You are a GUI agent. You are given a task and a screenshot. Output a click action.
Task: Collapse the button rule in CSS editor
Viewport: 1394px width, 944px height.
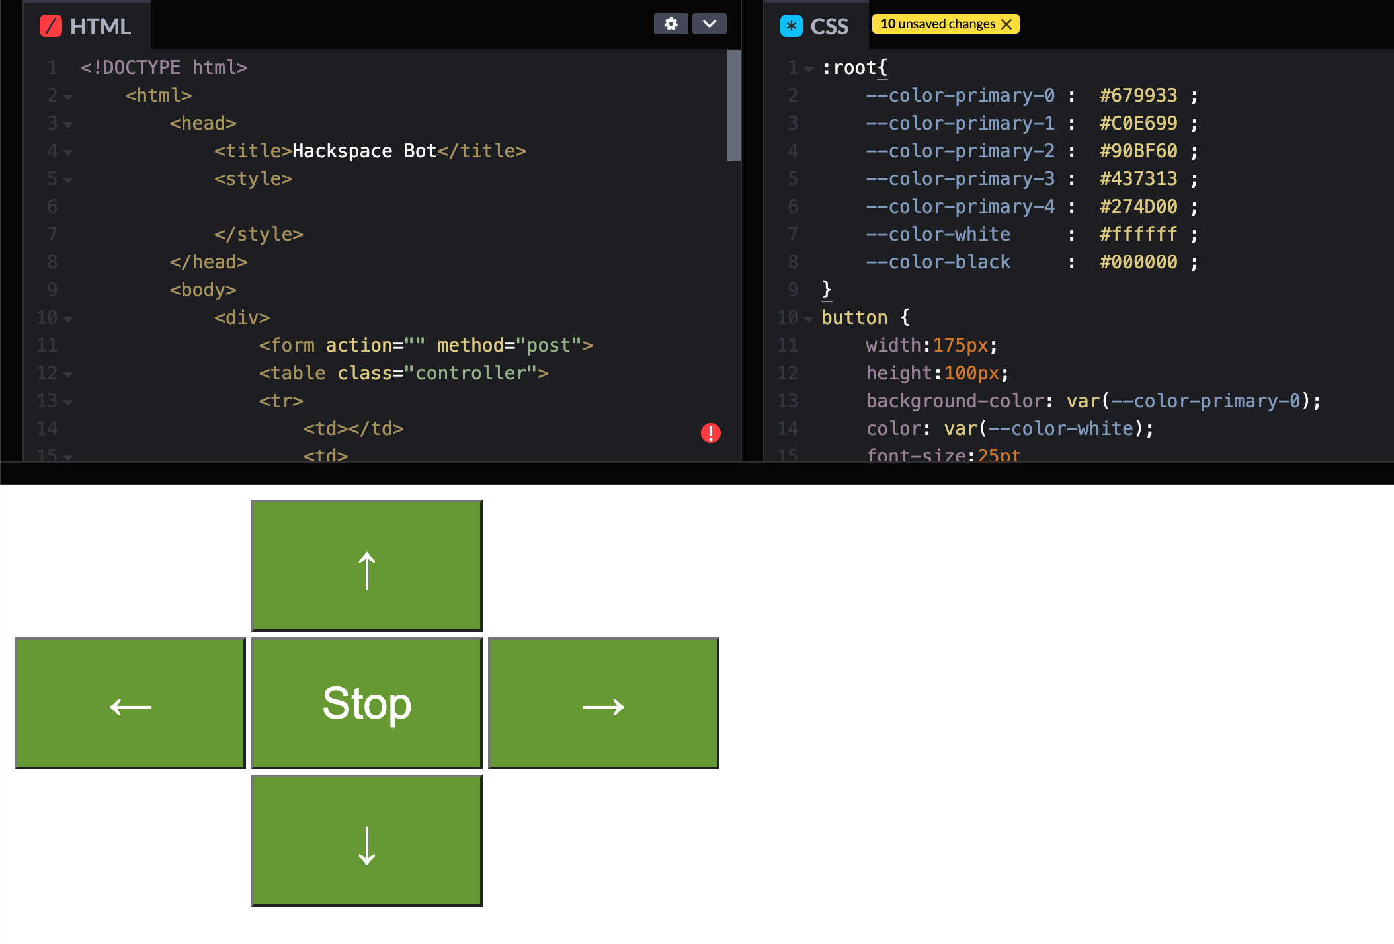808,318
